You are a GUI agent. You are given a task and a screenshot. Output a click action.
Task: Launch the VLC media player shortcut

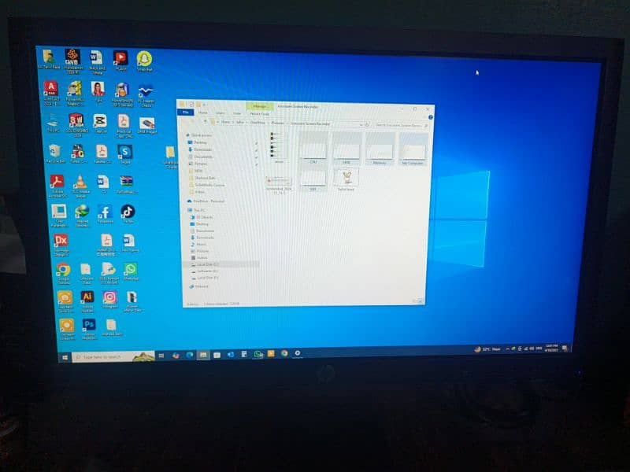click(x=80, y=186)
